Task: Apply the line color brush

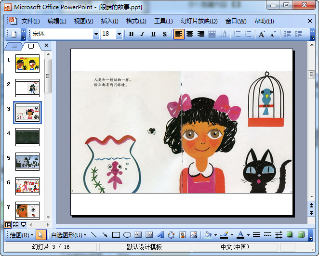Action: pos(225,235)
